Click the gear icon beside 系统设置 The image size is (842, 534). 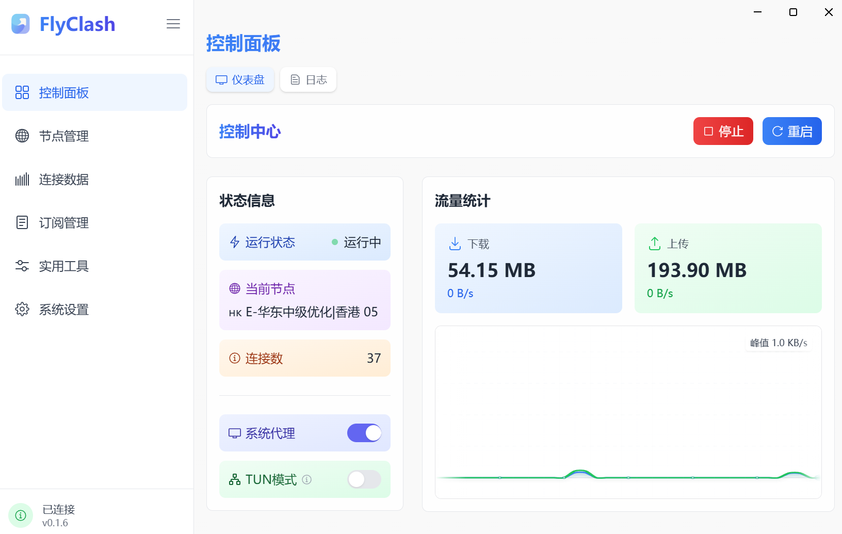22,309
